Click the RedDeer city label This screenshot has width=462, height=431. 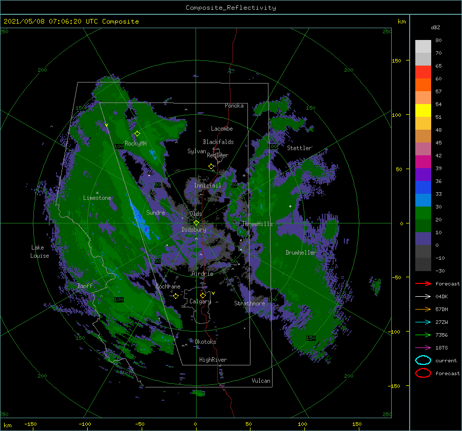click(x=218, y=155)
